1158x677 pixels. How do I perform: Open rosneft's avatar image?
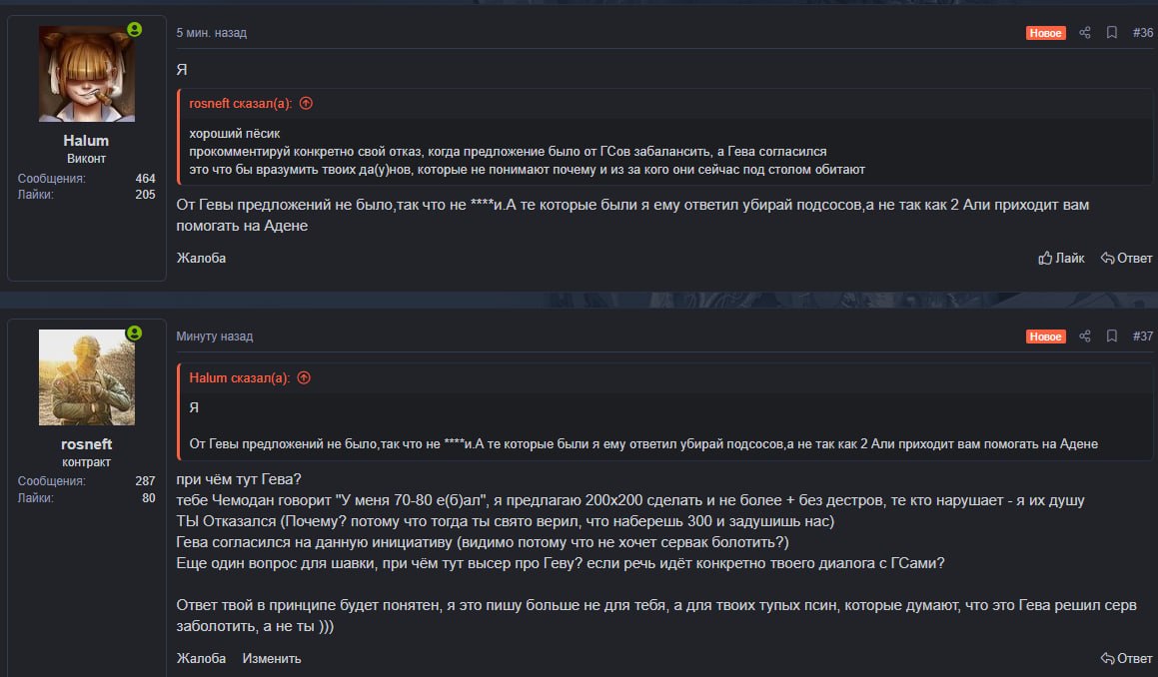[86, 377]
